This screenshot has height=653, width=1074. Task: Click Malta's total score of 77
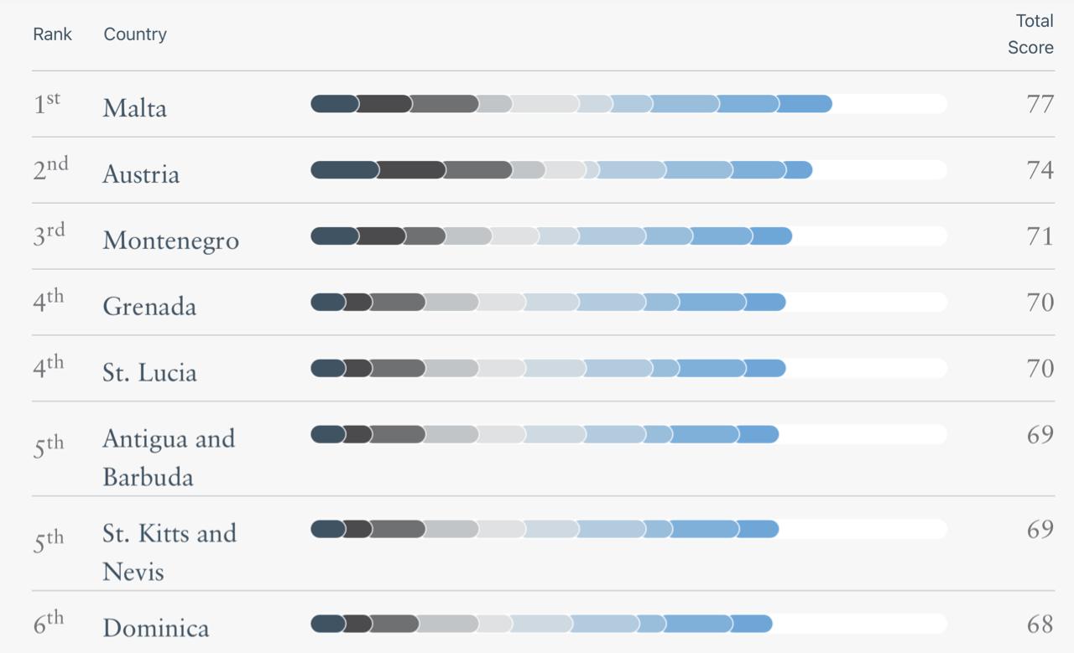pos(1040,105)
